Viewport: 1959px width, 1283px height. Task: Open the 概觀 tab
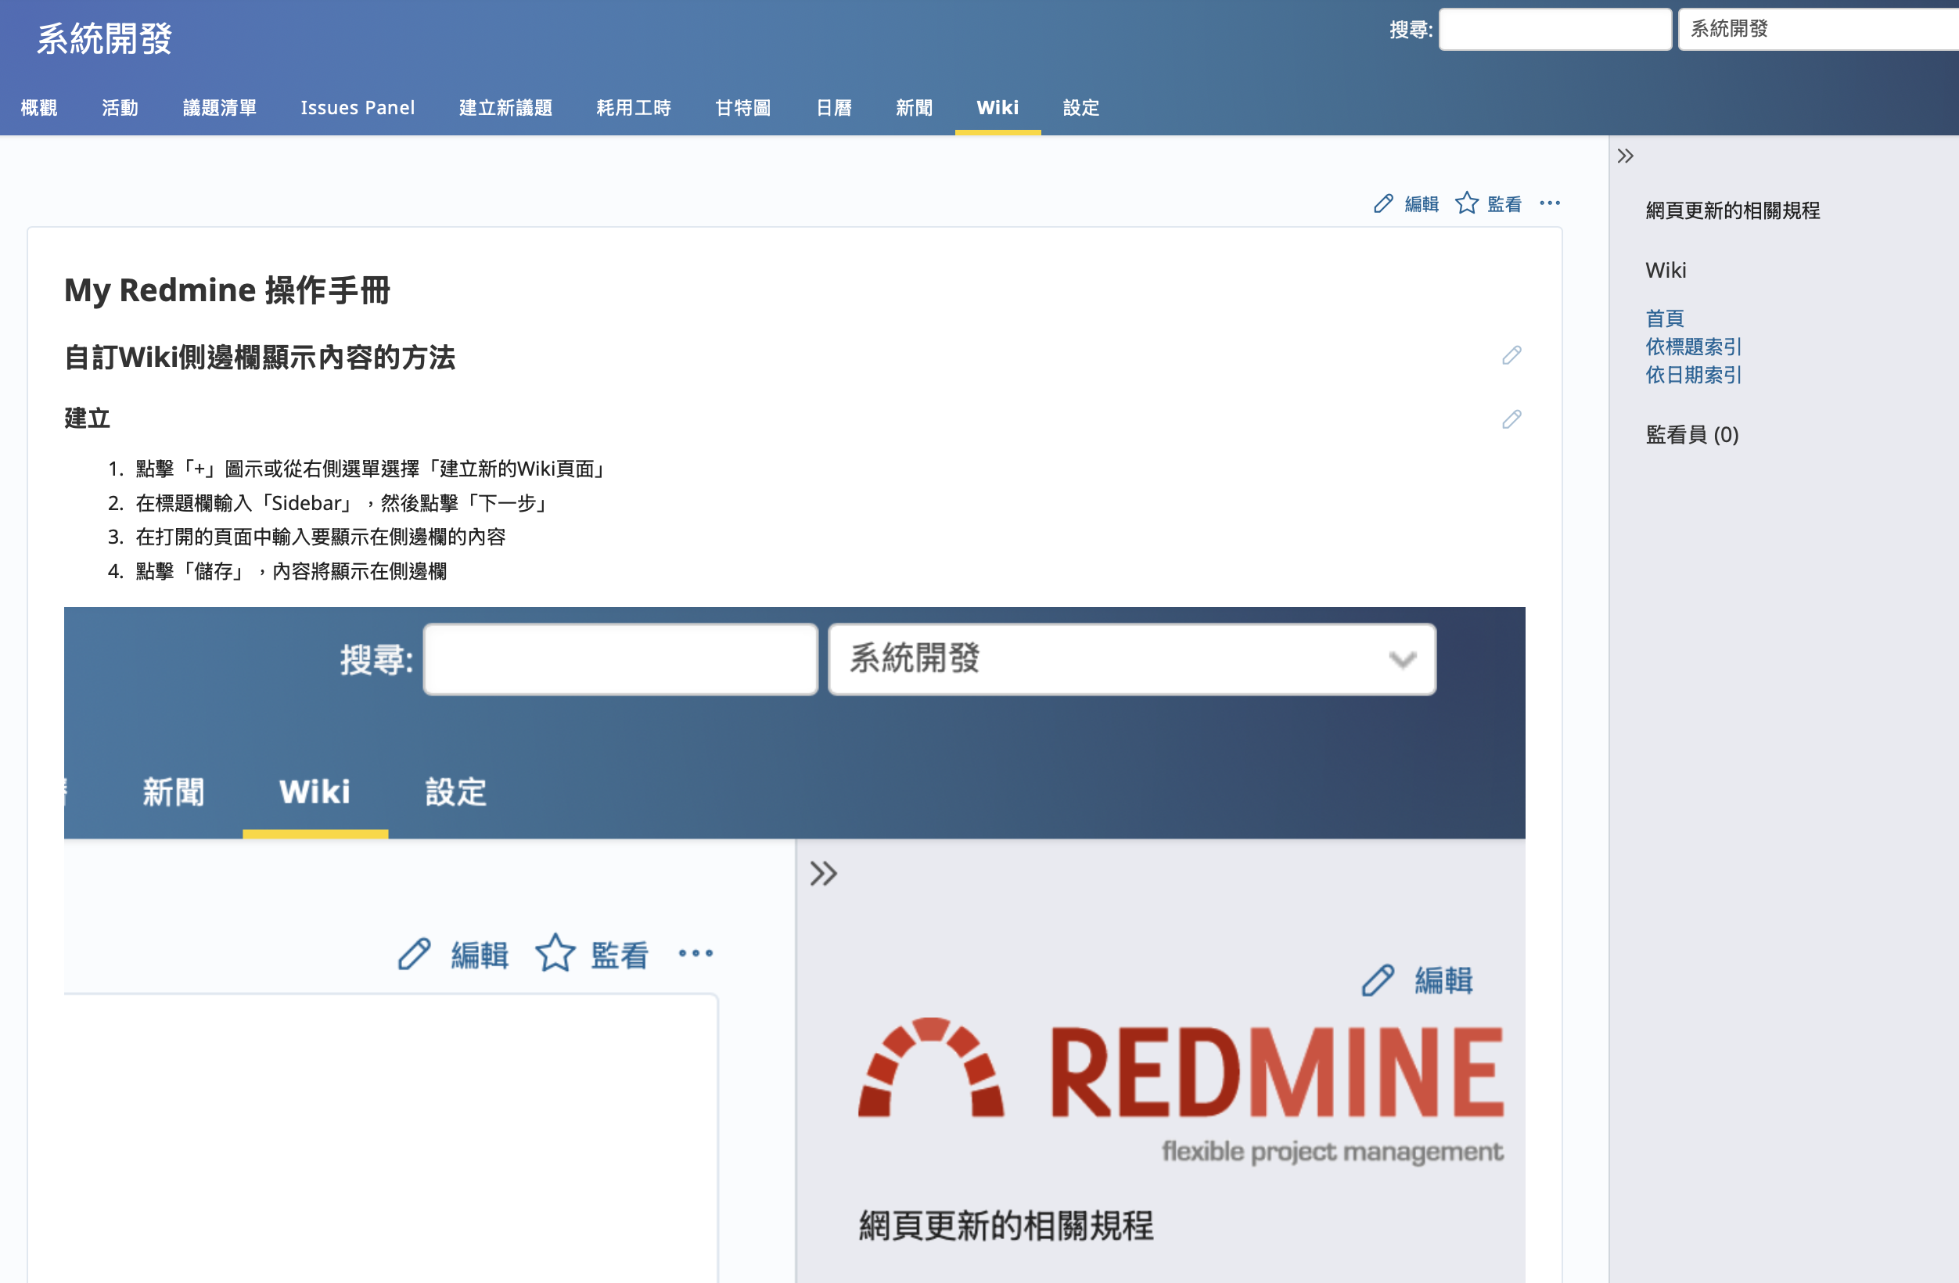coord(38,108)
